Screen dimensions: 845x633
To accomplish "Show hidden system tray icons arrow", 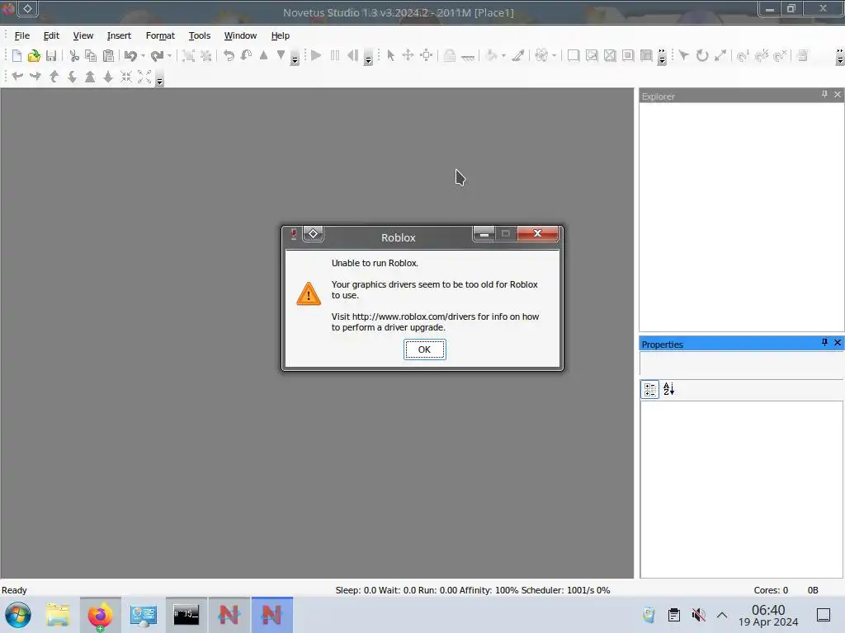I will (x=722, y=615).
